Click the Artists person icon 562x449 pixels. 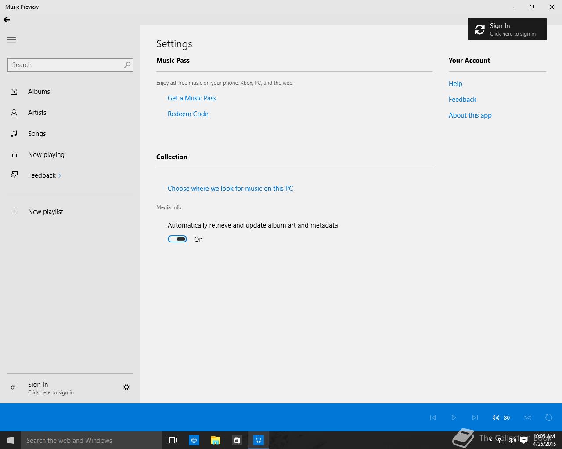tap(14, 113)
